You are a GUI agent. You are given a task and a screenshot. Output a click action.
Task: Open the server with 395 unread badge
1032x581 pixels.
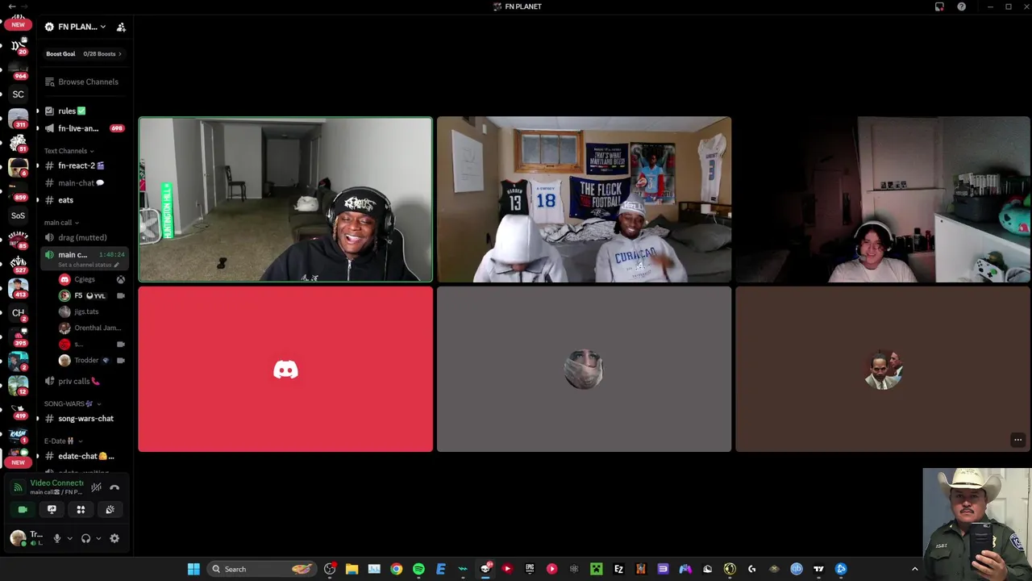[x=18, y=336]
